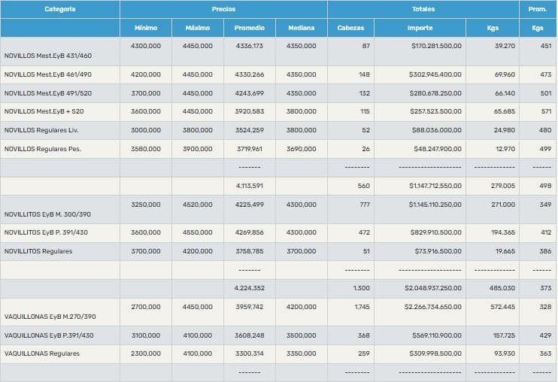Click the Kgs value 572.445

coord(502,307)
